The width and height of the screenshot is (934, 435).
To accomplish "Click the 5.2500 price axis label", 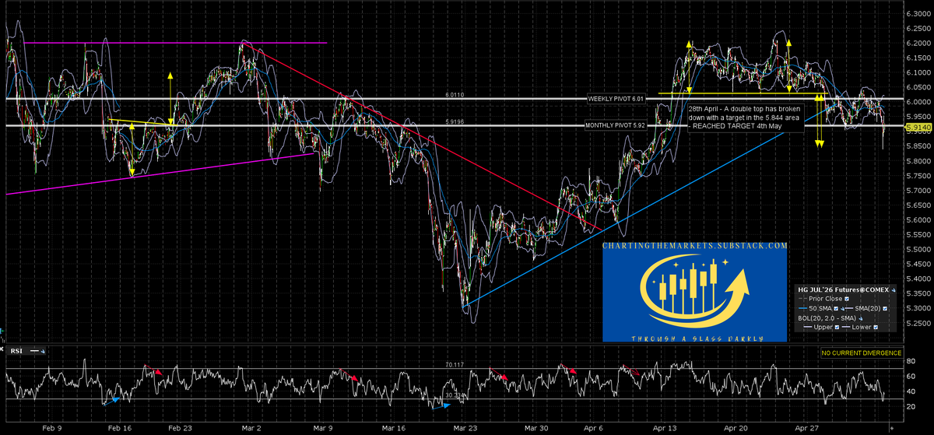I will point(918,323).
